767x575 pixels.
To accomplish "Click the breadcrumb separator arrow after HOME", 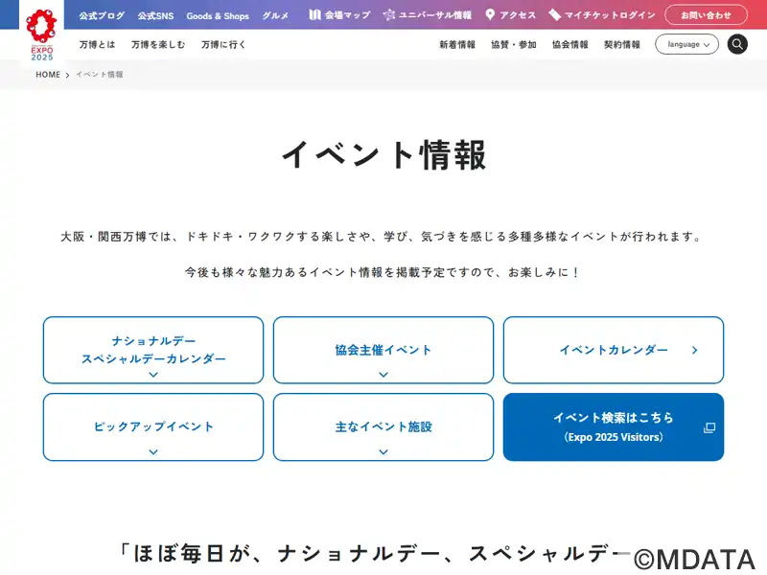I will click(x=67, y=76).
